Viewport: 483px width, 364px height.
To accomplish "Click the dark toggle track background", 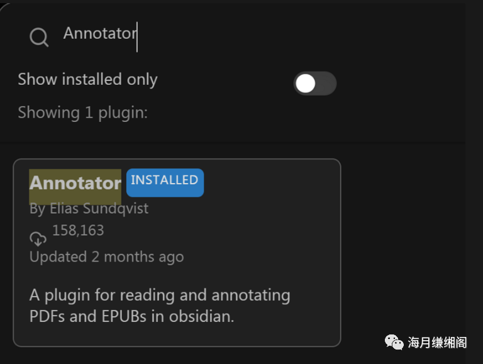I will (x=326, y=84).
